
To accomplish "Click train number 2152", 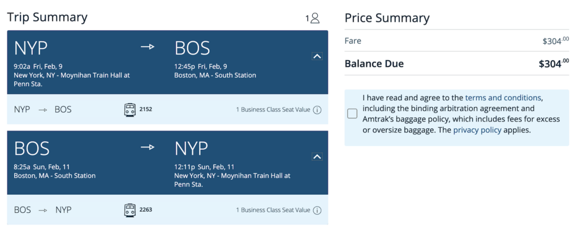I will [146, 109].
